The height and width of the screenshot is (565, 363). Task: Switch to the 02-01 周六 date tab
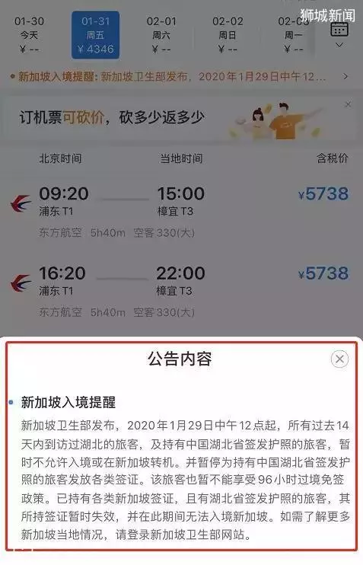[161, 35]
